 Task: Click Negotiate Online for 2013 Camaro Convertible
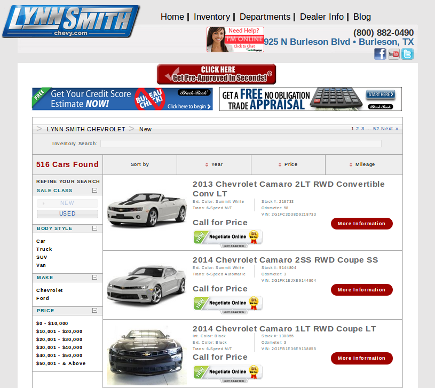coord(227,239)
